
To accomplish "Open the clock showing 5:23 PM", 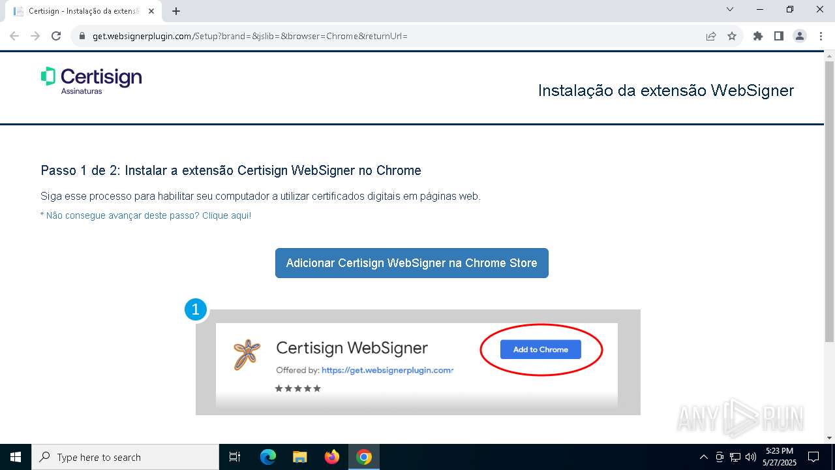I will [x=779, y=457].
